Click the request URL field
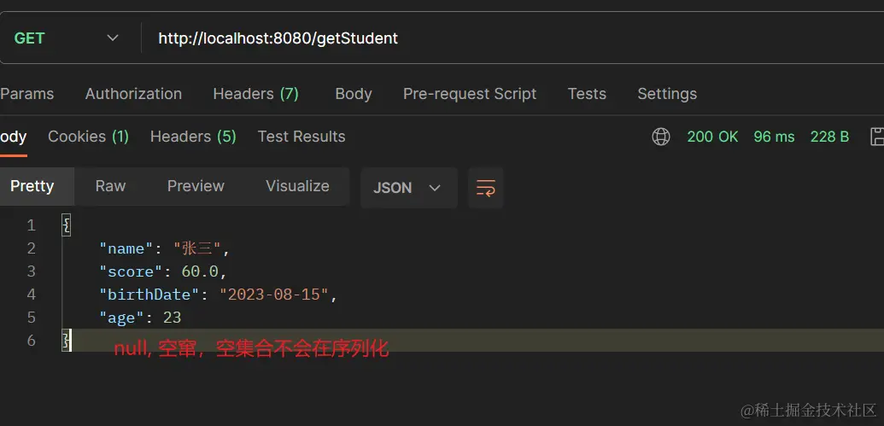The image size is (884, 426). pos(513,38)
